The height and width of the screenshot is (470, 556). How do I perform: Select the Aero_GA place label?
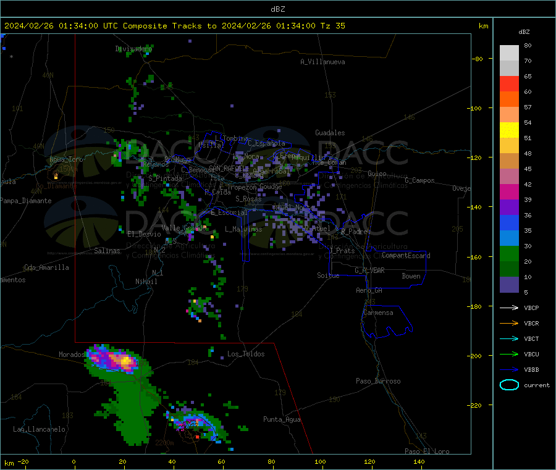click(369, 290)
